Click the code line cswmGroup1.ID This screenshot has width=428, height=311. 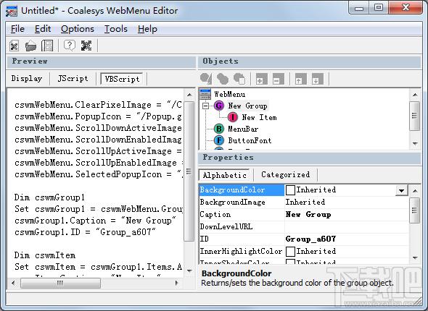coord(85,232)
